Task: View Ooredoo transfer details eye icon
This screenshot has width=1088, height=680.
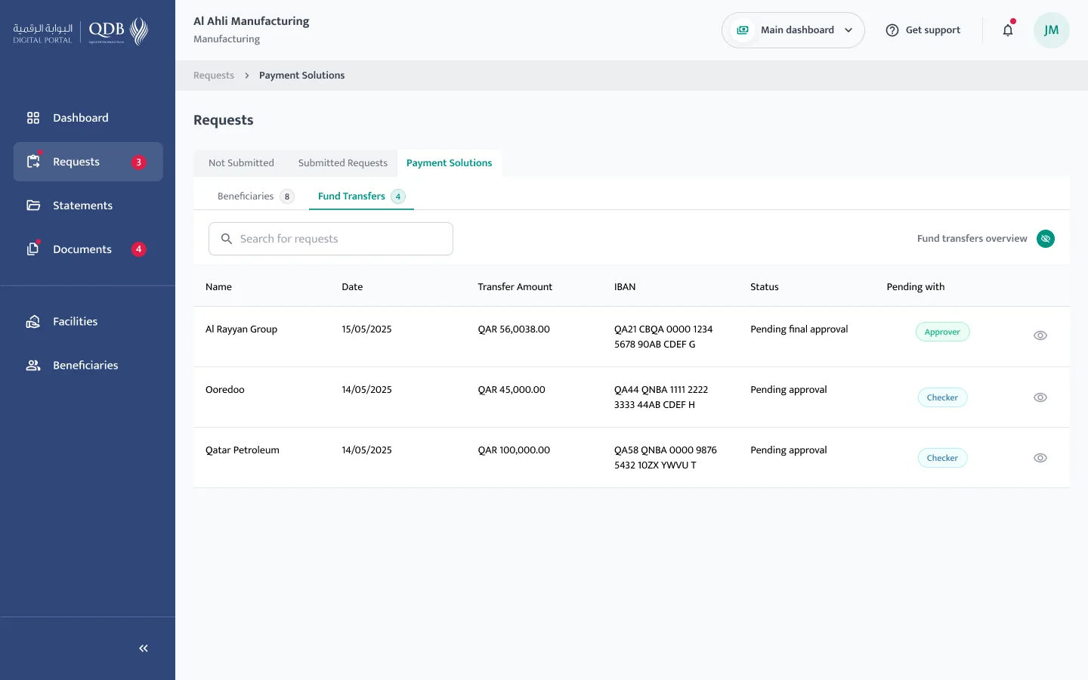Action: [1040, 397]
